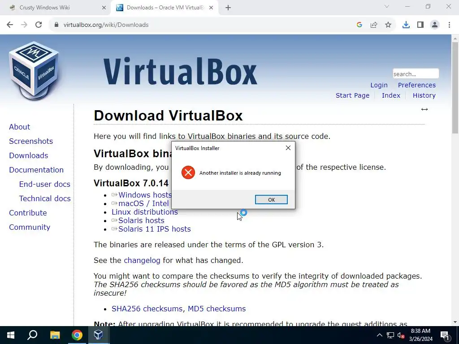
Task: Click the address bar URL
Action: click(106, 25)
